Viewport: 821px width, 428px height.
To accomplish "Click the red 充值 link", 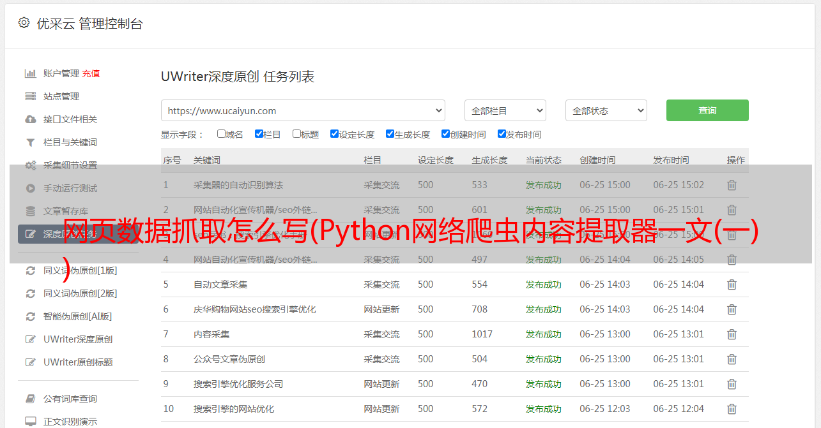I will click(x=91, y=73).
